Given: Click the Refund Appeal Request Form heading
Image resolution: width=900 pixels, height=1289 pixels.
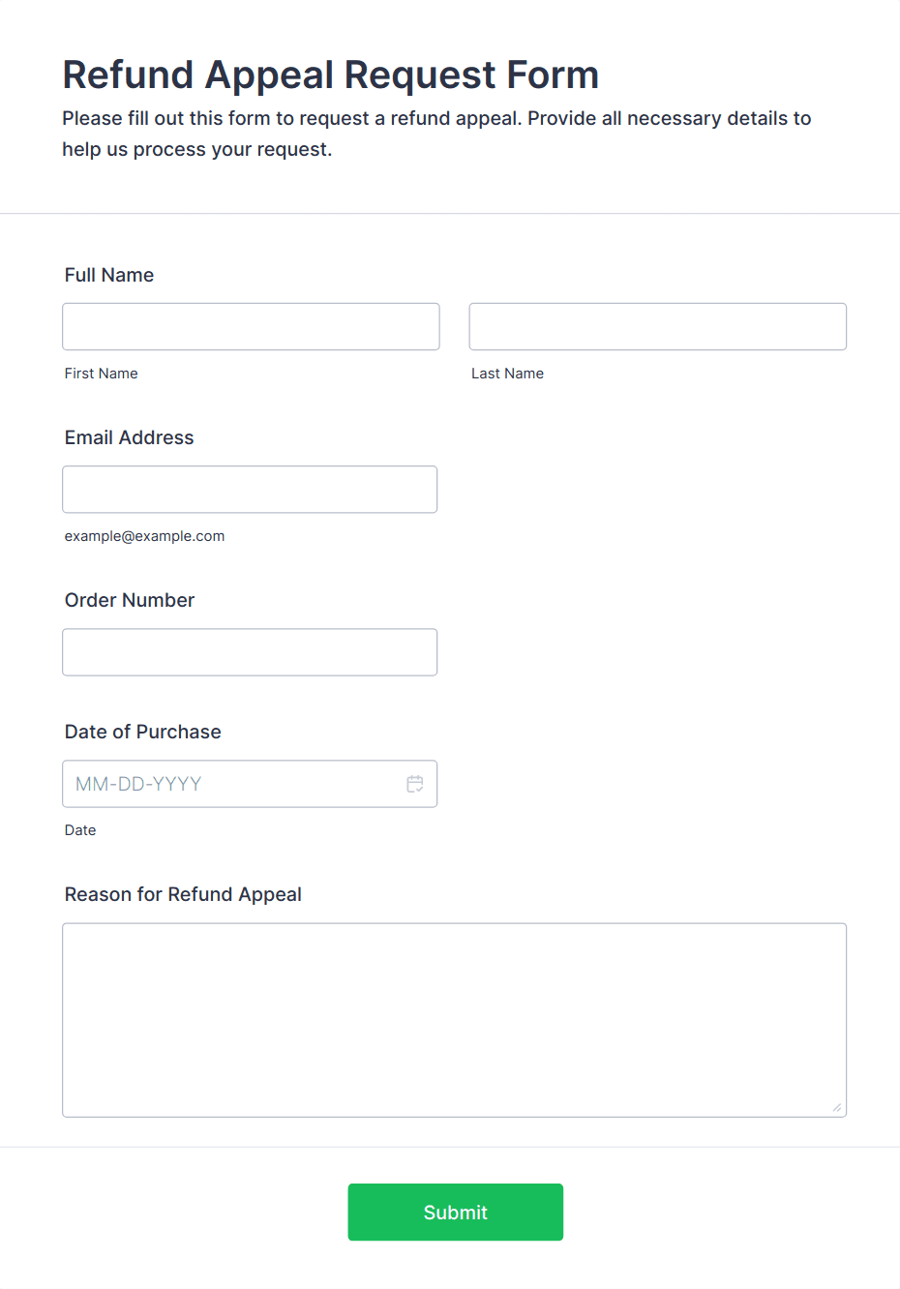Looking at the screenshot, I should pos(331,75).
